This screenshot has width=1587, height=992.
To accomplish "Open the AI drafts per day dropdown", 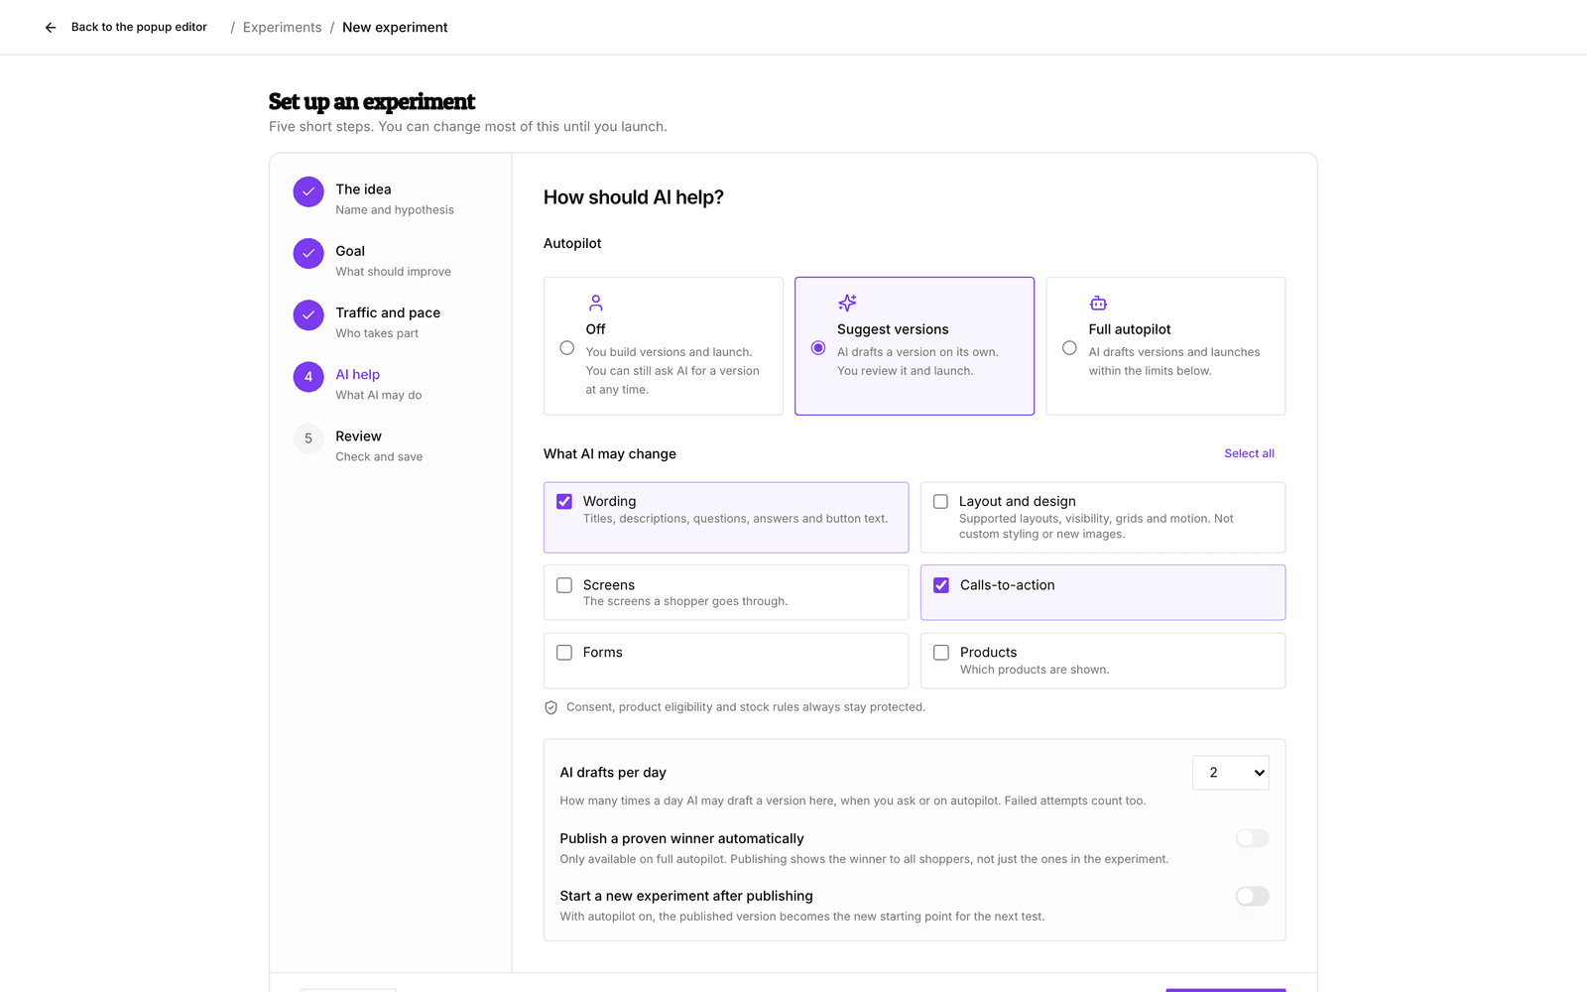I will [1231, 773].
